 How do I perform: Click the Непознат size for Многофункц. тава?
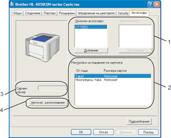coord(111,80)
